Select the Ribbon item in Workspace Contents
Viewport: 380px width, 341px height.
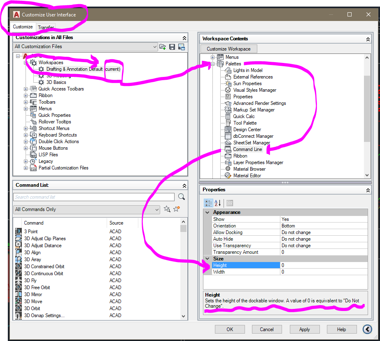pos(240,155)
